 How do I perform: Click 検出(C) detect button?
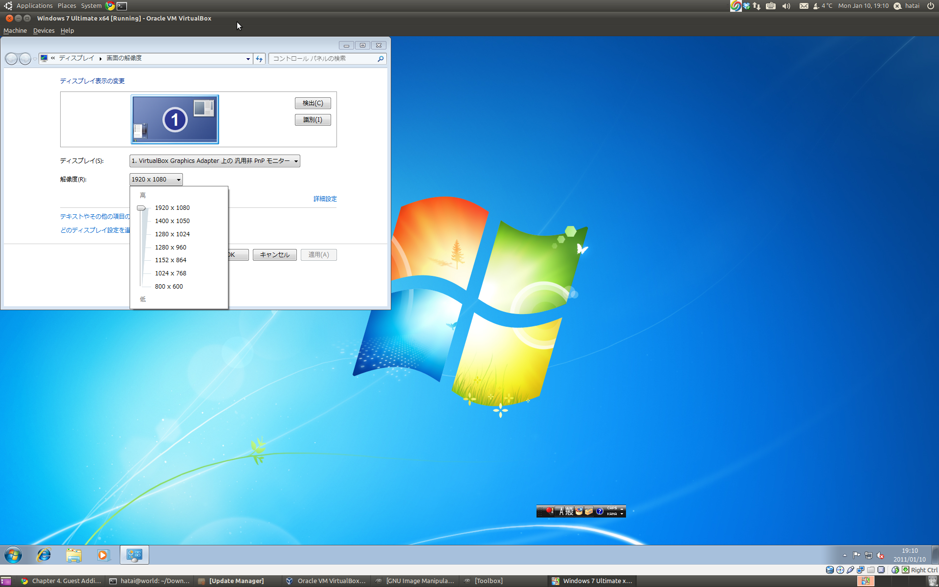tap(313, 103)
